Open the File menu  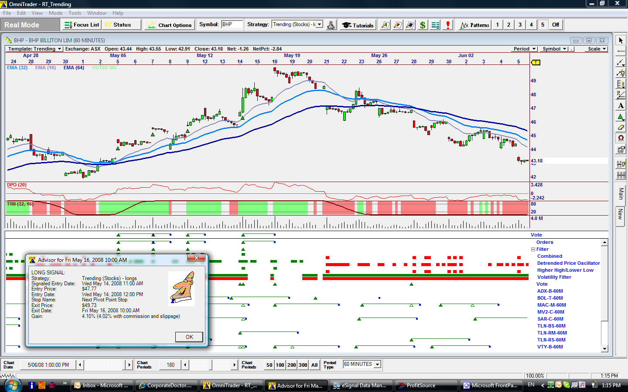click(7, 13)
